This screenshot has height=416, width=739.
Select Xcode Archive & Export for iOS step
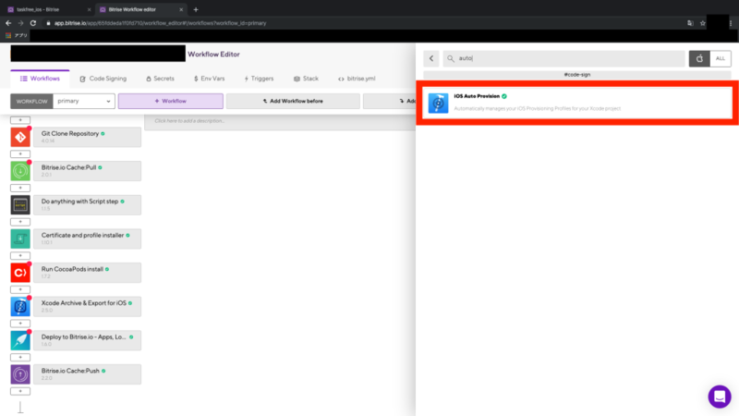click(x=87, y=307)
